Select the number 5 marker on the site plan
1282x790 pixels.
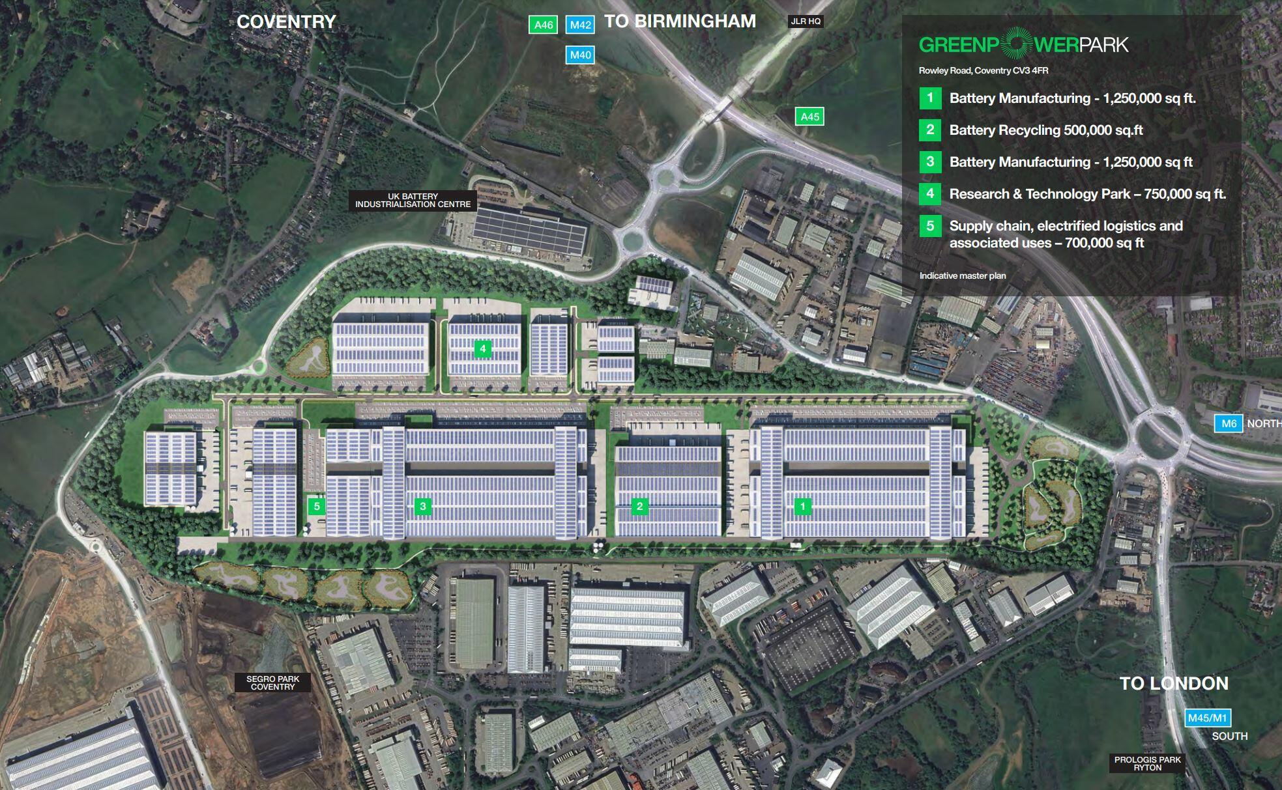[317, 506]
